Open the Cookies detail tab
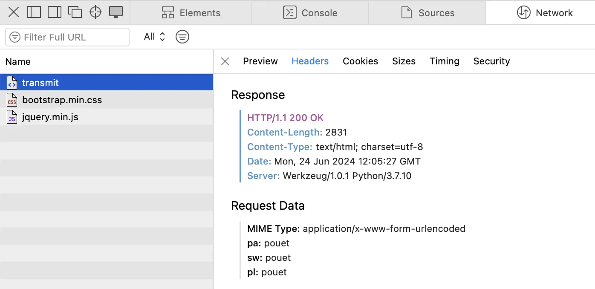This screenshot has height=289, width=595. click(360, 61)
